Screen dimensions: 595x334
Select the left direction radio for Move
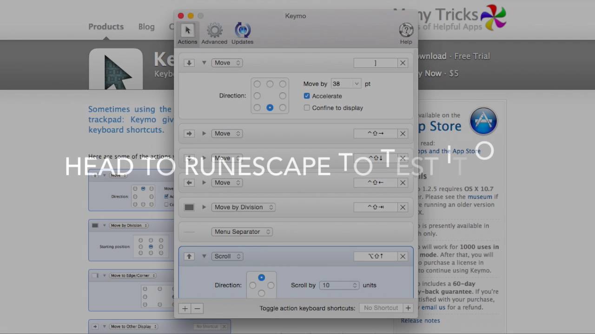click(257, 96)
